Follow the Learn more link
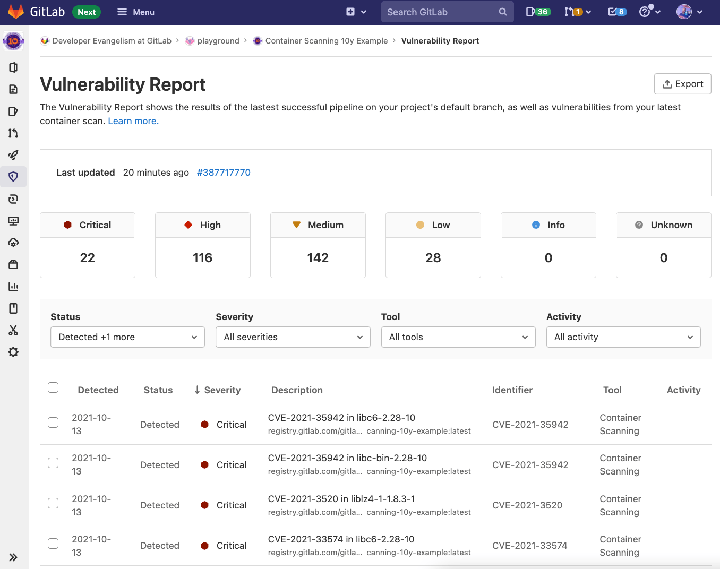The height and width of the screenshot is (569, 720). tap(133, 121)
